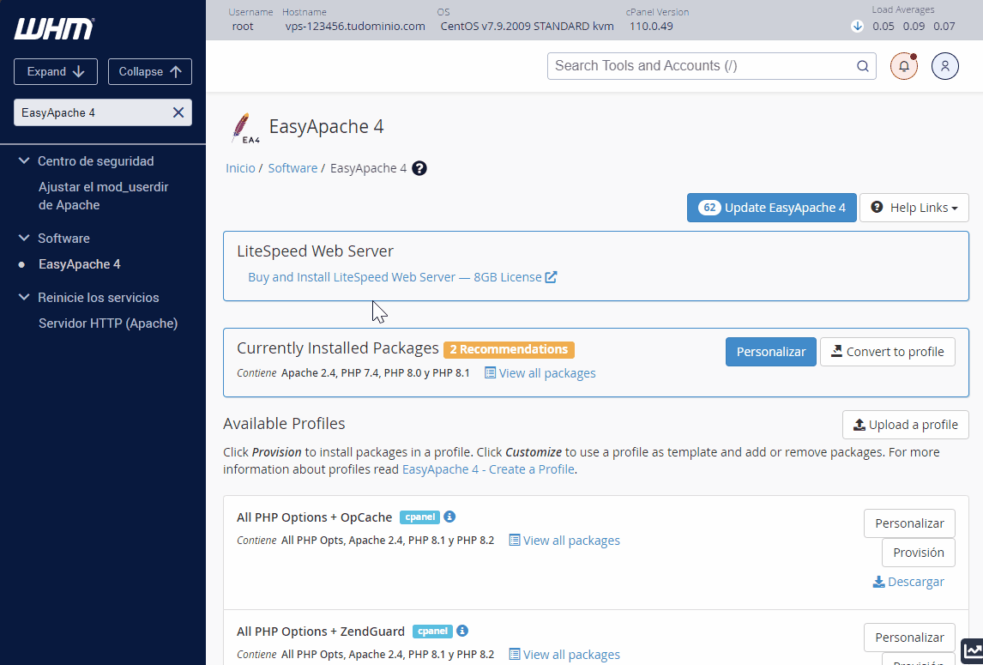Click Update EasyApache 4 button
The image size is (983, 665).
pos(772,208)
